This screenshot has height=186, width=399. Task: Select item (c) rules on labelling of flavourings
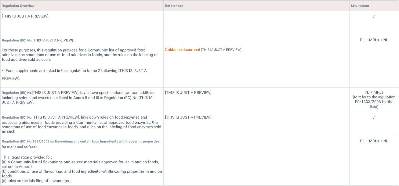point(35,181)
